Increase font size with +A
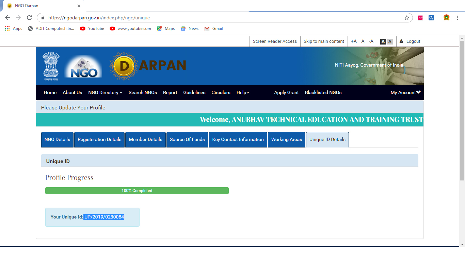 354,41
